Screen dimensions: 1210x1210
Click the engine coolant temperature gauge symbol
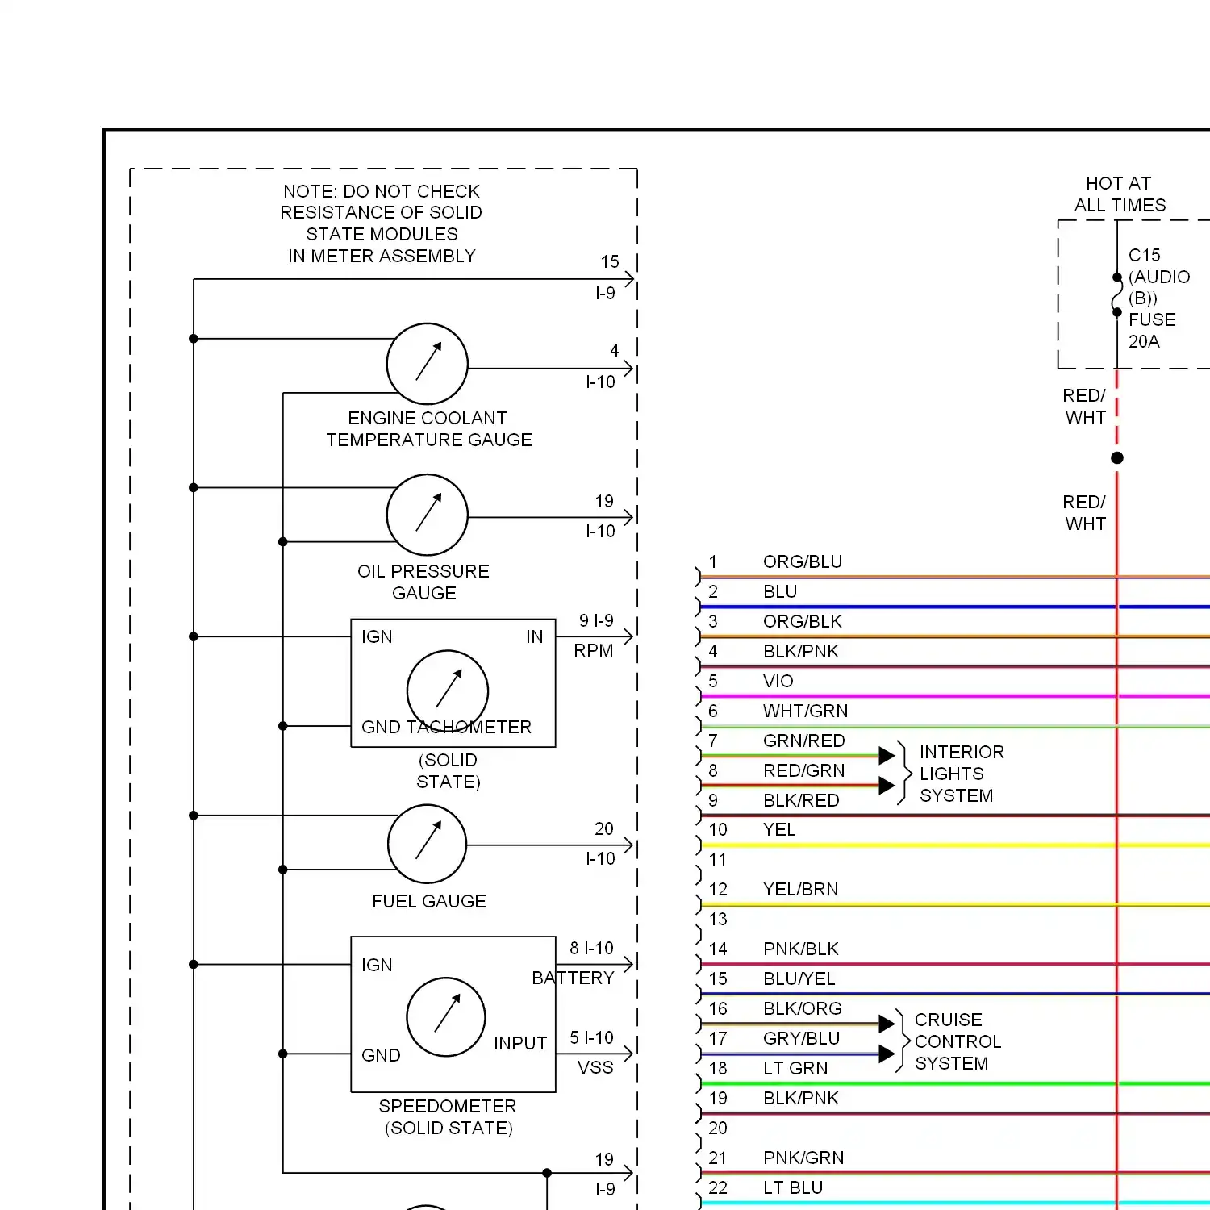[428, 364]
